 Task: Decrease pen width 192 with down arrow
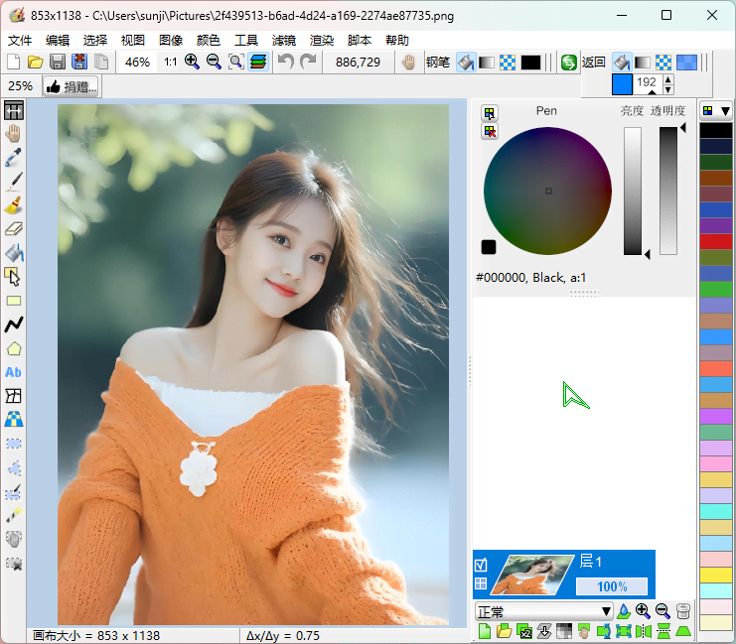tap(668, 89)
